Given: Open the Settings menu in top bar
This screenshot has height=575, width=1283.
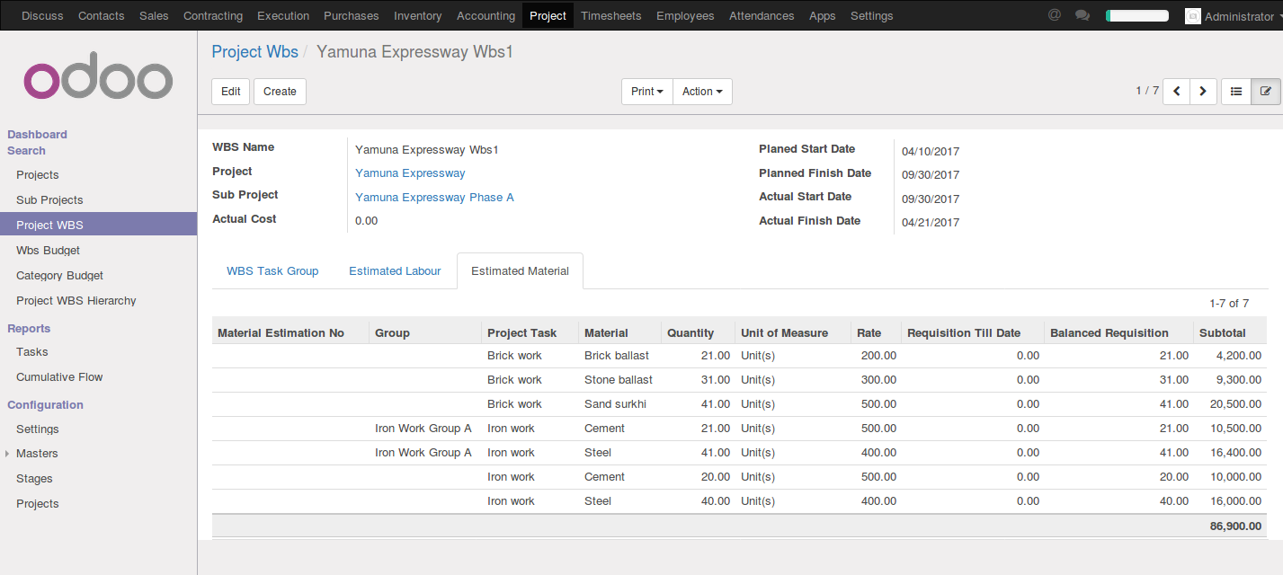Looking at the screenshot, I should [x=872, y=15].
